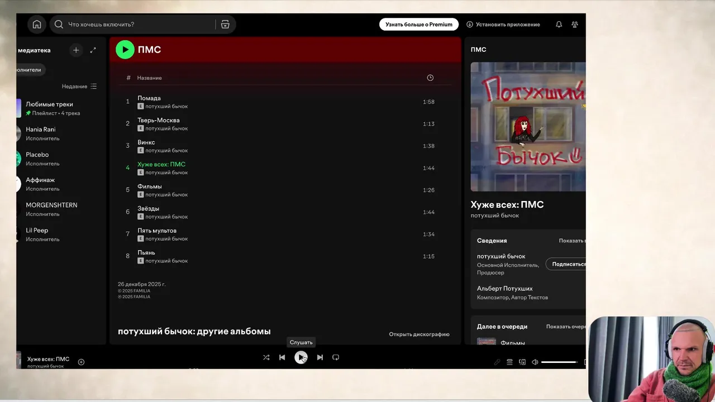Click Показать очередь next to Далее в очереди
The width and height of the screenshot is (715, 402).
[566, 327]
